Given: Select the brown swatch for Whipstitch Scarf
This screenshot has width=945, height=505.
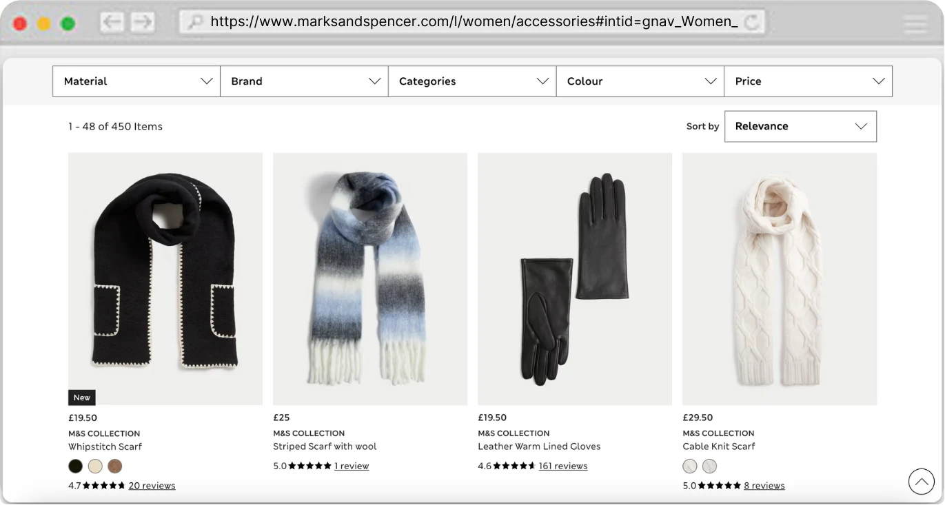Looking at the screenshot, I should (115, 466).
